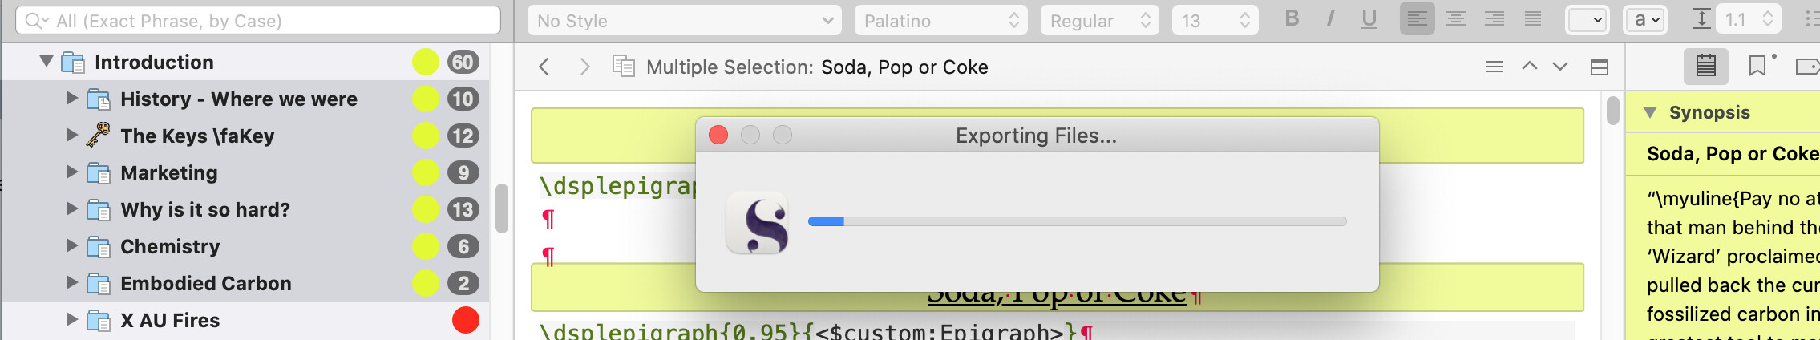The image size is (1820, 340).
Task: Navigate back in editor history
Action: pyautogui.click(x=544, y=67)
